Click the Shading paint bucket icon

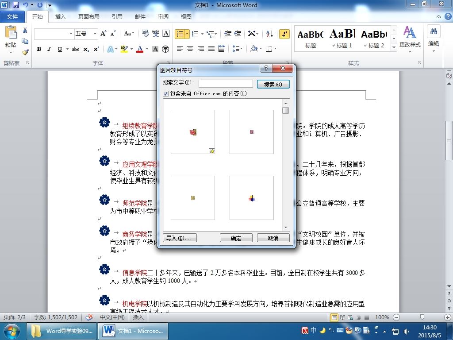point(254,49)
